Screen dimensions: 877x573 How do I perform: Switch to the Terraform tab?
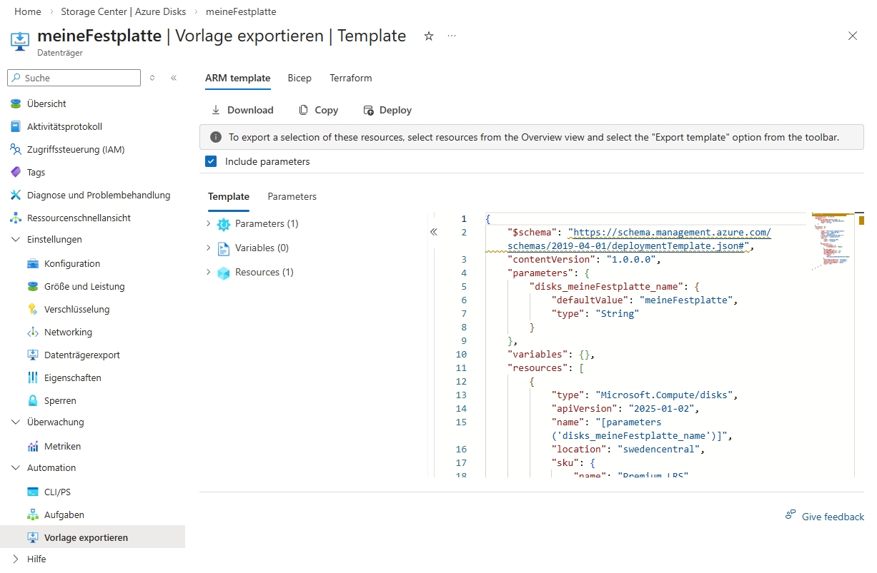[x=350, y=78]
